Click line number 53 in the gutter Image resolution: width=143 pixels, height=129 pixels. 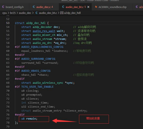click(8, 23)
